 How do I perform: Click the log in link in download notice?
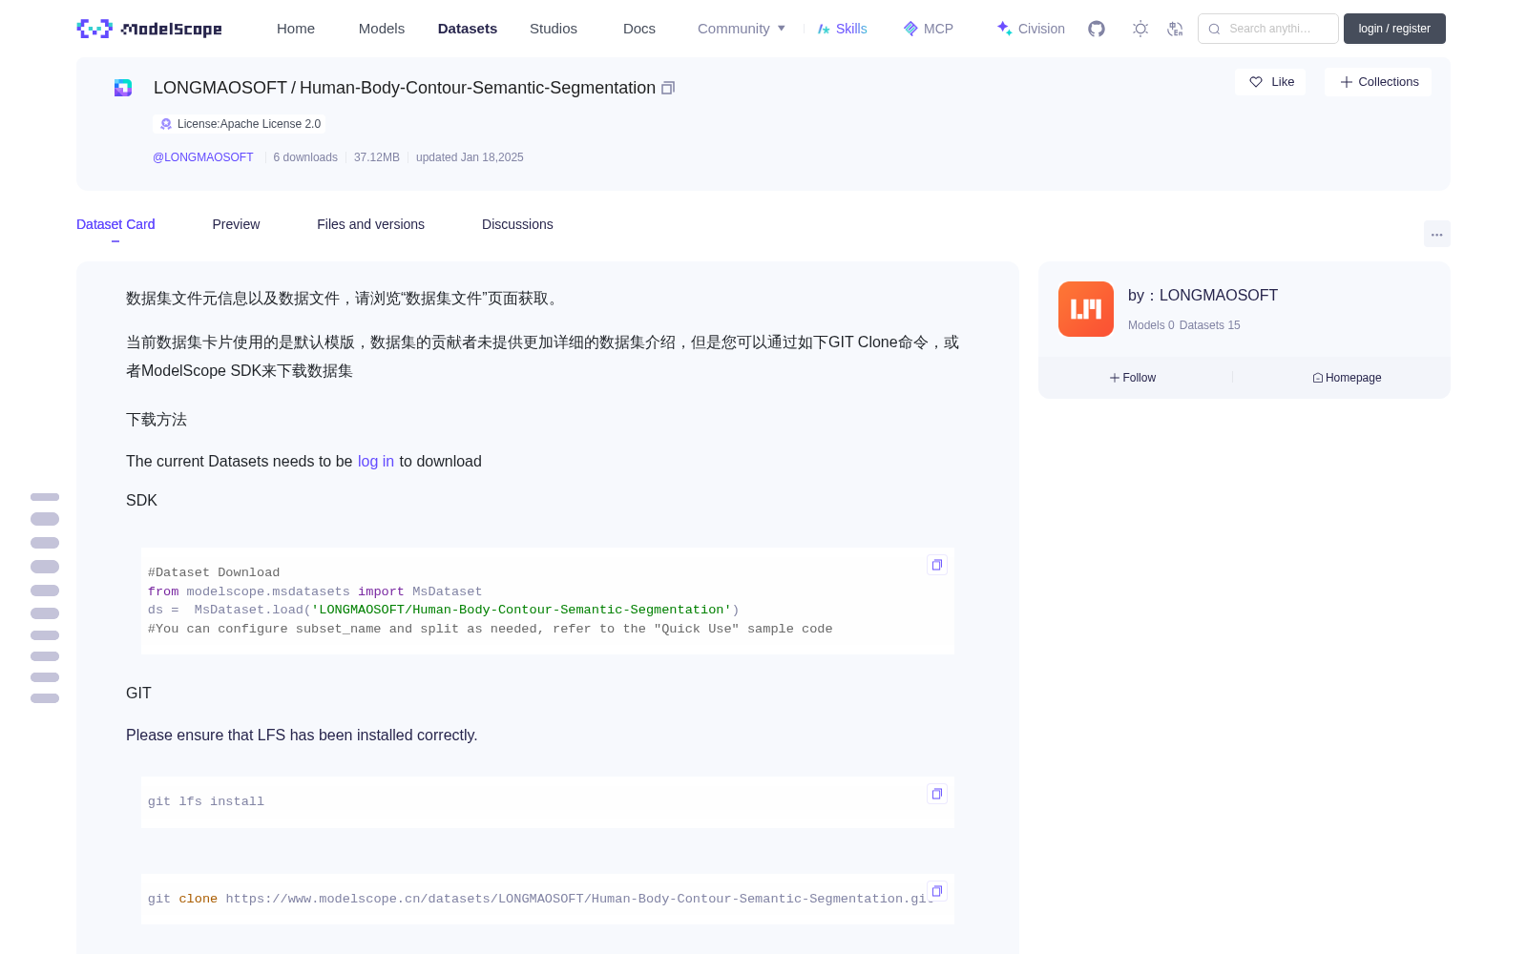pyautogui.click(x=376, y=461)
